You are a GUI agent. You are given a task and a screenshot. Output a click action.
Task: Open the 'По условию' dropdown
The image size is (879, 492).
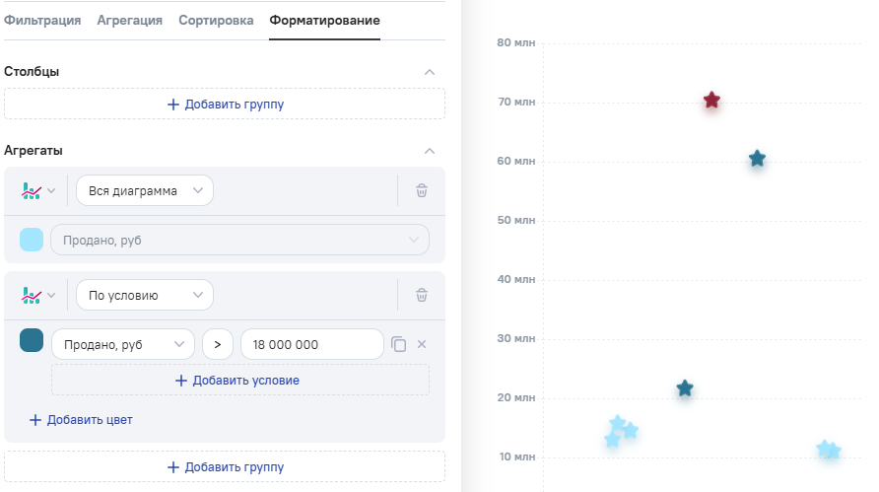pos(145,295)
